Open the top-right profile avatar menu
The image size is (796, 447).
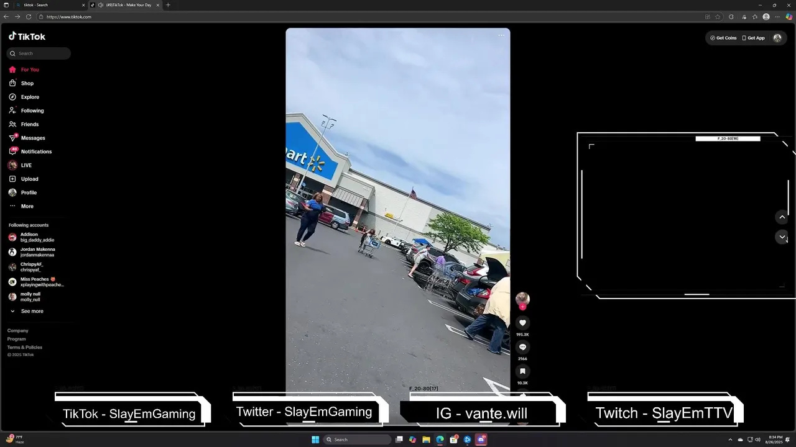coord(777,38)
